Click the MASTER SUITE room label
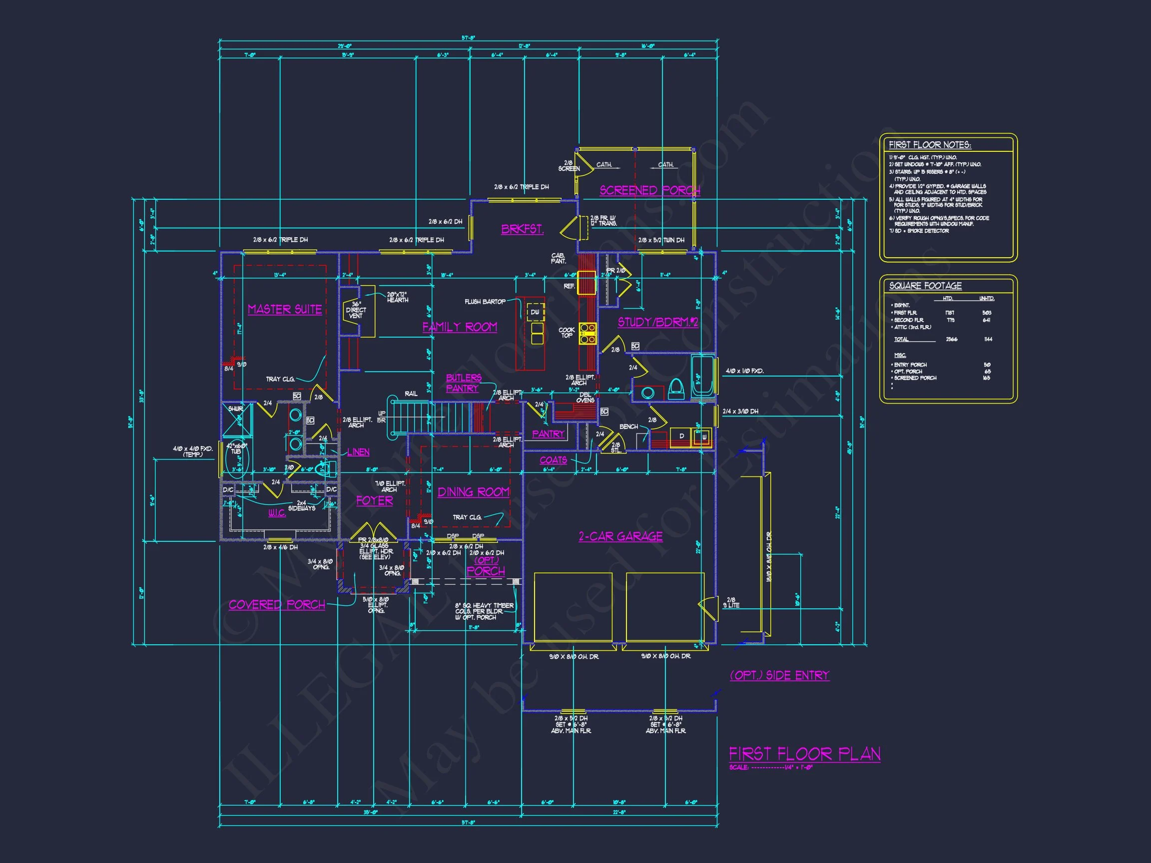This screenshot has width=1151, height=863. tap(285, 310)
